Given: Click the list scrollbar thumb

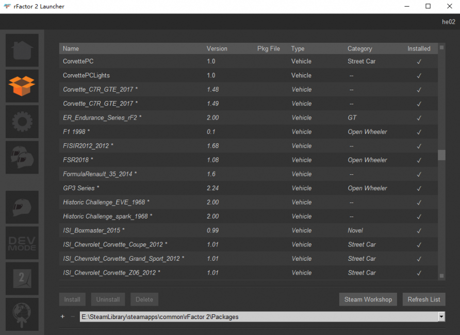Looking at the screenshot, I should [x=441, y=155].
